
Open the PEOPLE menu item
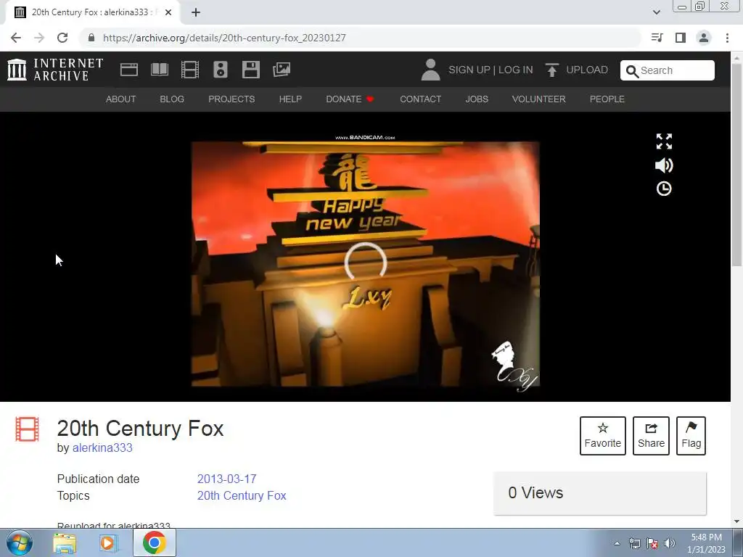(607, 99)
